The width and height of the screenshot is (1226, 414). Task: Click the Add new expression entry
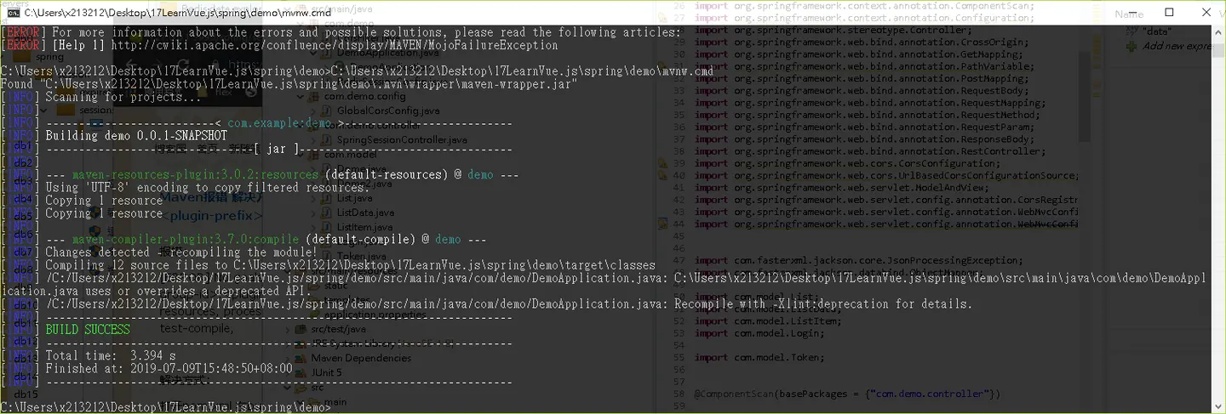1177,46
